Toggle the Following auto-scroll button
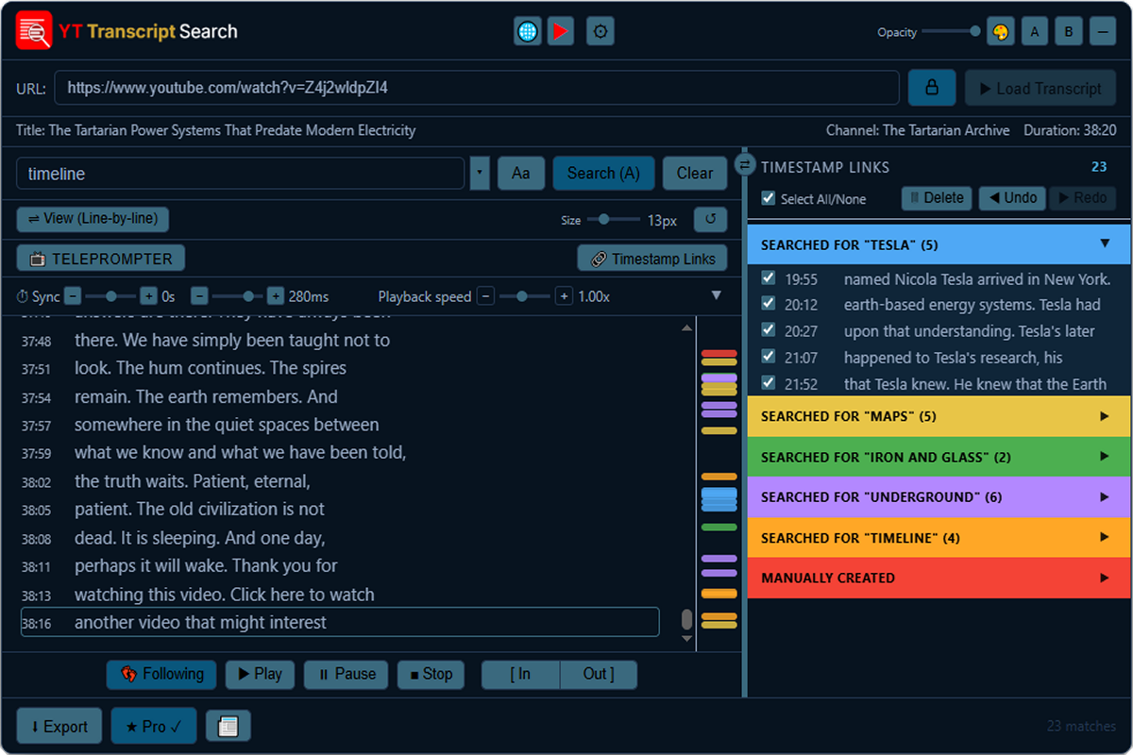Viewport: 1133px width, 755px height. 161,674
